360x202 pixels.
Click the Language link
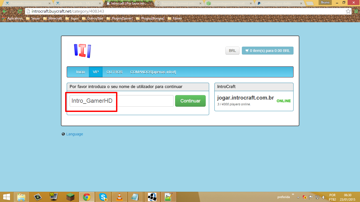(x=74, y=134)
